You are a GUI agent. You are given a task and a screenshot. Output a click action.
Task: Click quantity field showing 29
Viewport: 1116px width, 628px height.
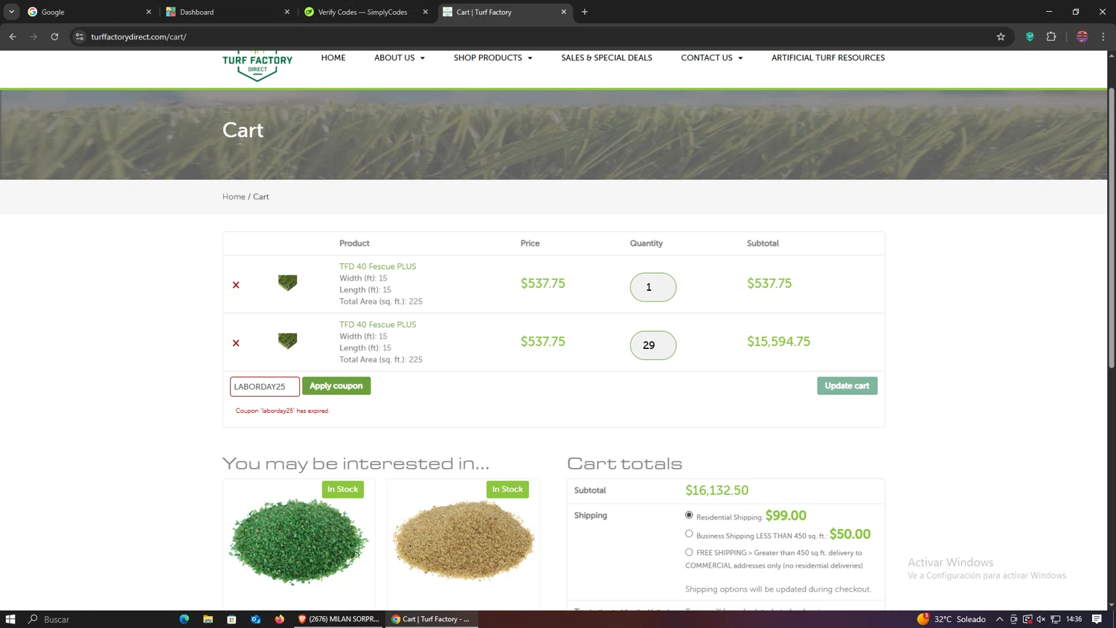point(653,345)
